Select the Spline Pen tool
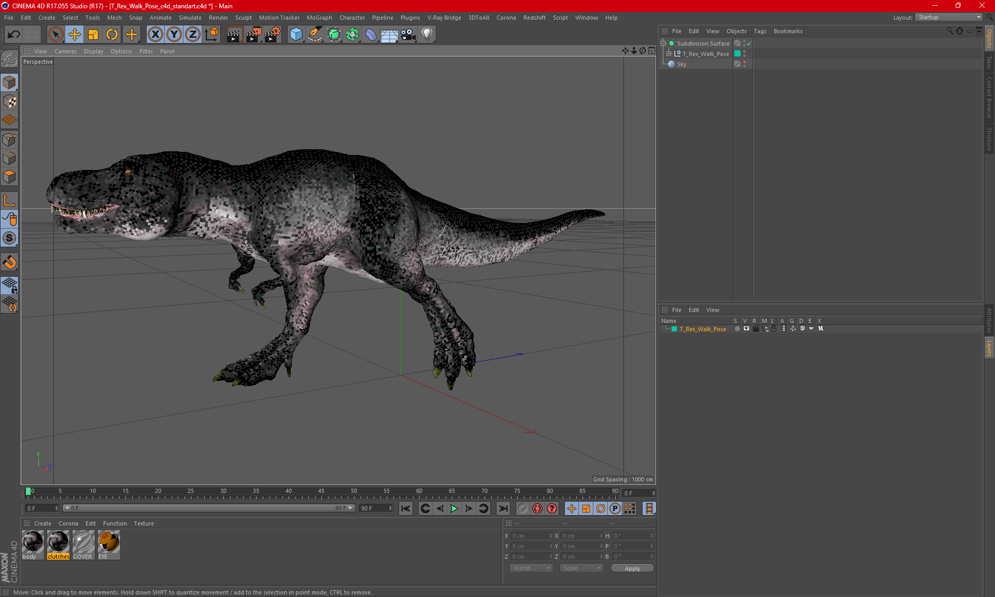Screen dimensions: 995x597 (x=315, y=35)
